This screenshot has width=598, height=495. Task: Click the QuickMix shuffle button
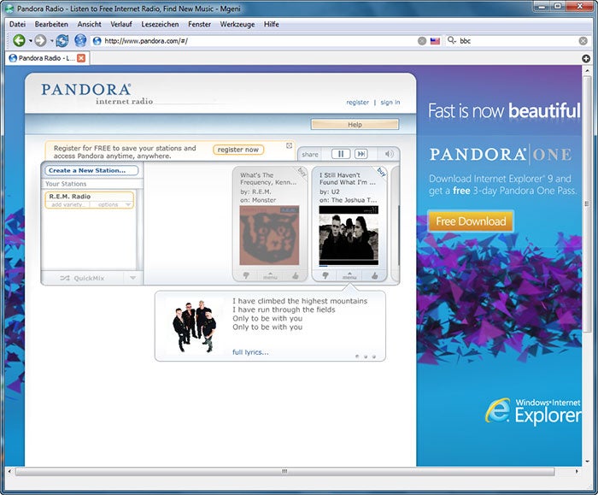(82, 278)
